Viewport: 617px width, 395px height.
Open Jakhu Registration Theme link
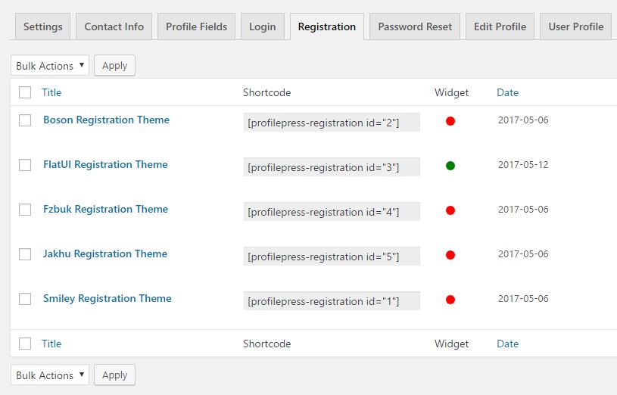(x=105, y=253)
